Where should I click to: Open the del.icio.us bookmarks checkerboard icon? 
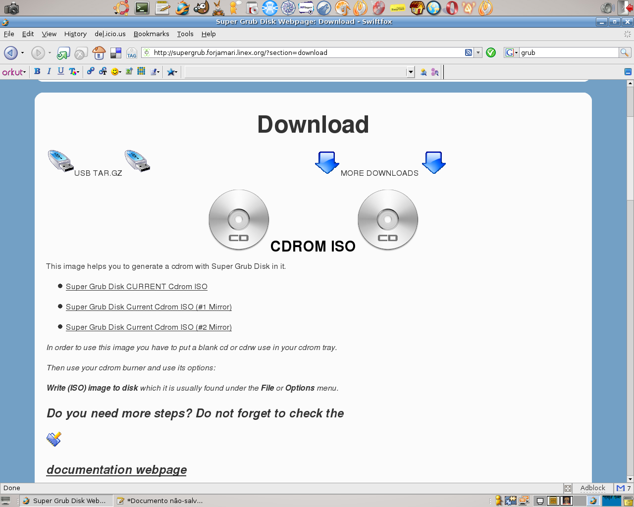click(116, 53)
